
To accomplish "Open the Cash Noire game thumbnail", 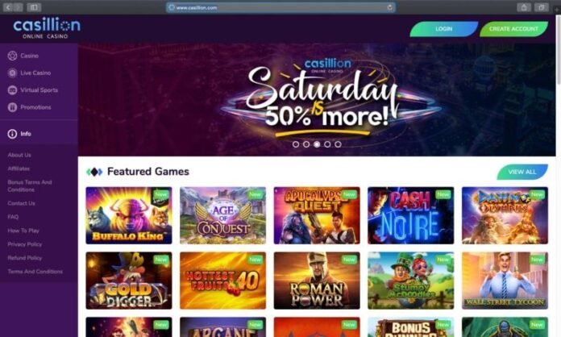I will (x=411, y=215).
